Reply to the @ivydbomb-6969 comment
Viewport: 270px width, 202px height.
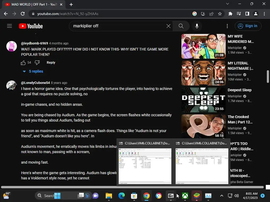click(x=51, y=63)
